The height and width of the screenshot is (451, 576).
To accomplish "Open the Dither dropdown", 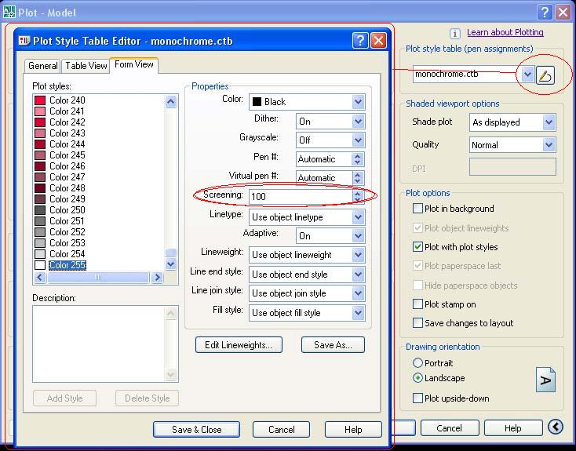I will [x=330, y=122].
